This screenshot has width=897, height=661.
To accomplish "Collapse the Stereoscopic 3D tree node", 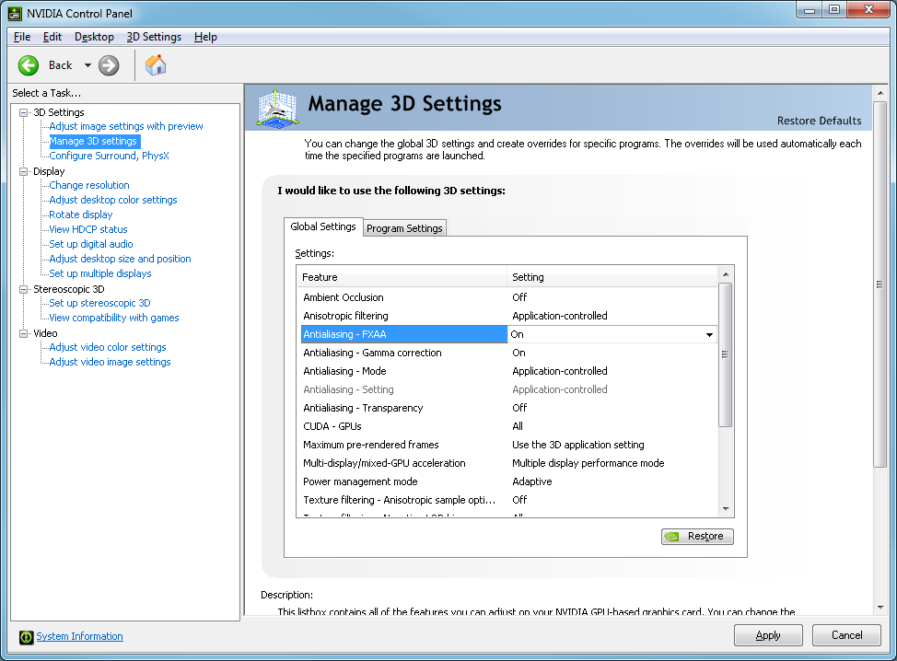I will pyautogui.click(x=24, y=289).
